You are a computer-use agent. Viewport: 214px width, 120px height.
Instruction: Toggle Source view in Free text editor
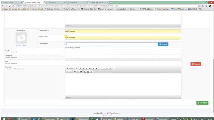click(x=70, y=68)
